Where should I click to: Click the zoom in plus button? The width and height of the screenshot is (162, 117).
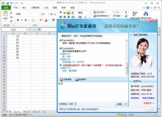point(156,115)
